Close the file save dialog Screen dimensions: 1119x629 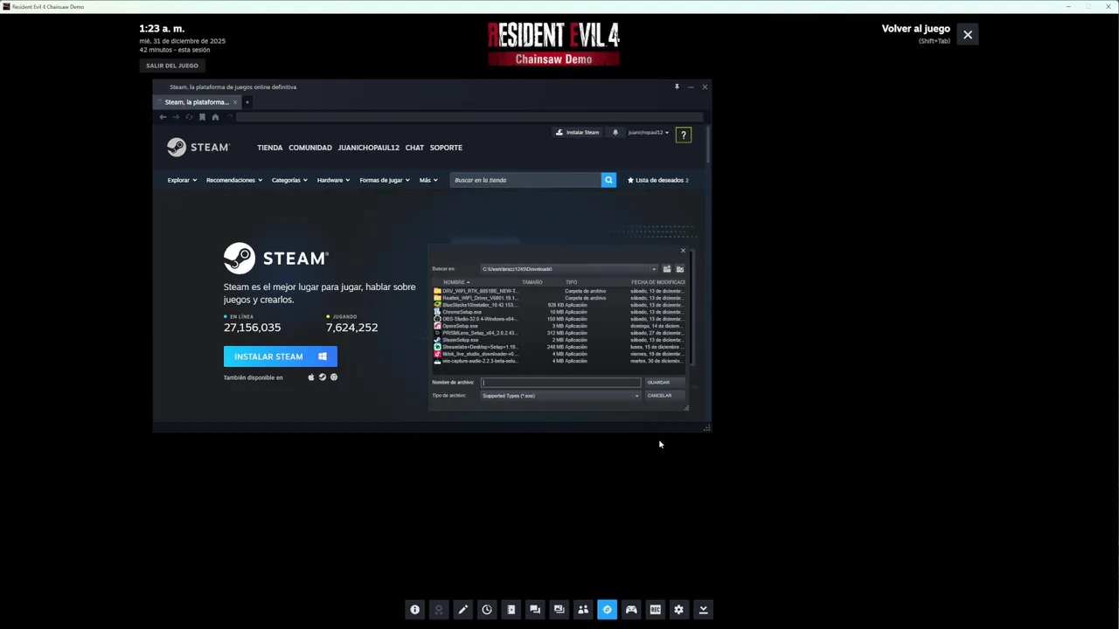pyautogui.click(x=684, y=251)
